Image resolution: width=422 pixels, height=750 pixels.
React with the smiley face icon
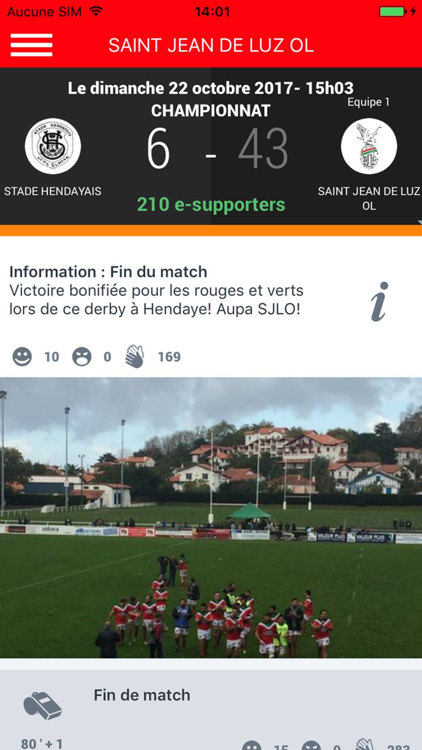point(22,357)
